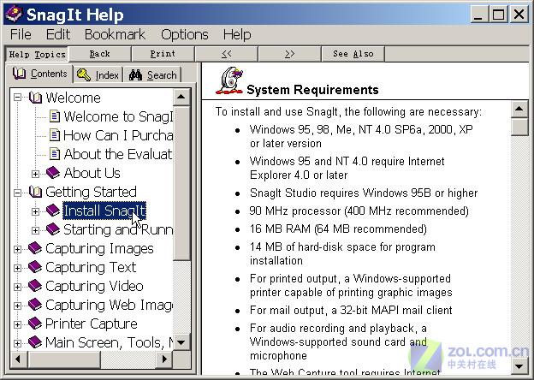Open the File menu

point(21,34)
